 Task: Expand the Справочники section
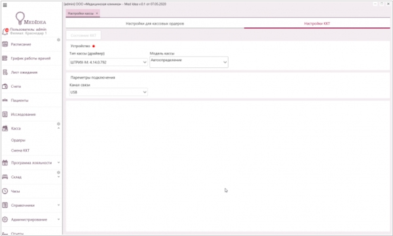coord(58,205)
